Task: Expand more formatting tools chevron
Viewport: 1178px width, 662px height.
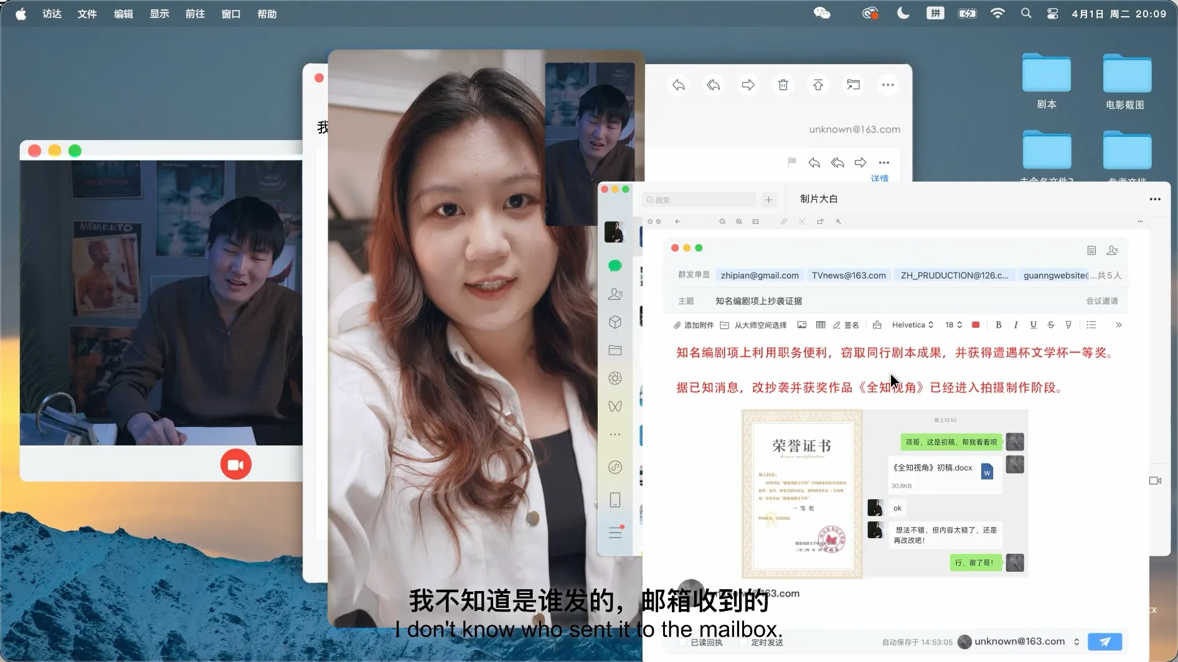Action: 1119,325
